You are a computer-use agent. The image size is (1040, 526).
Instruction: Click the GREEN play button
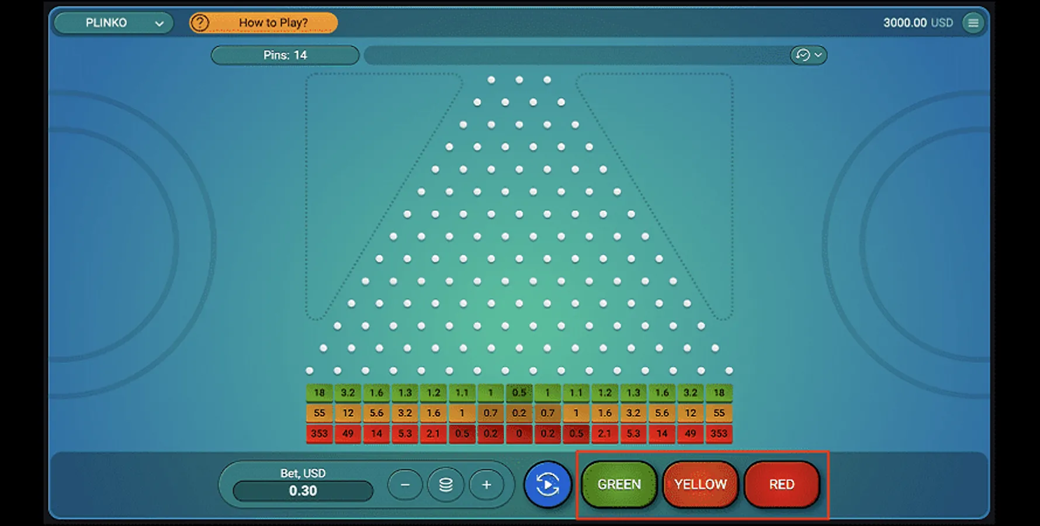pyautogui.click(x=619, y=485)
